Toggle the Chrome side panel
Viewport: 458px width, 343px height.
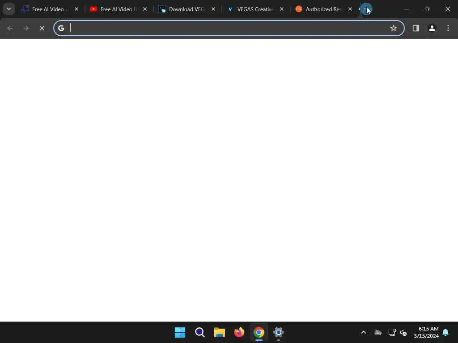tap(416, 28)
